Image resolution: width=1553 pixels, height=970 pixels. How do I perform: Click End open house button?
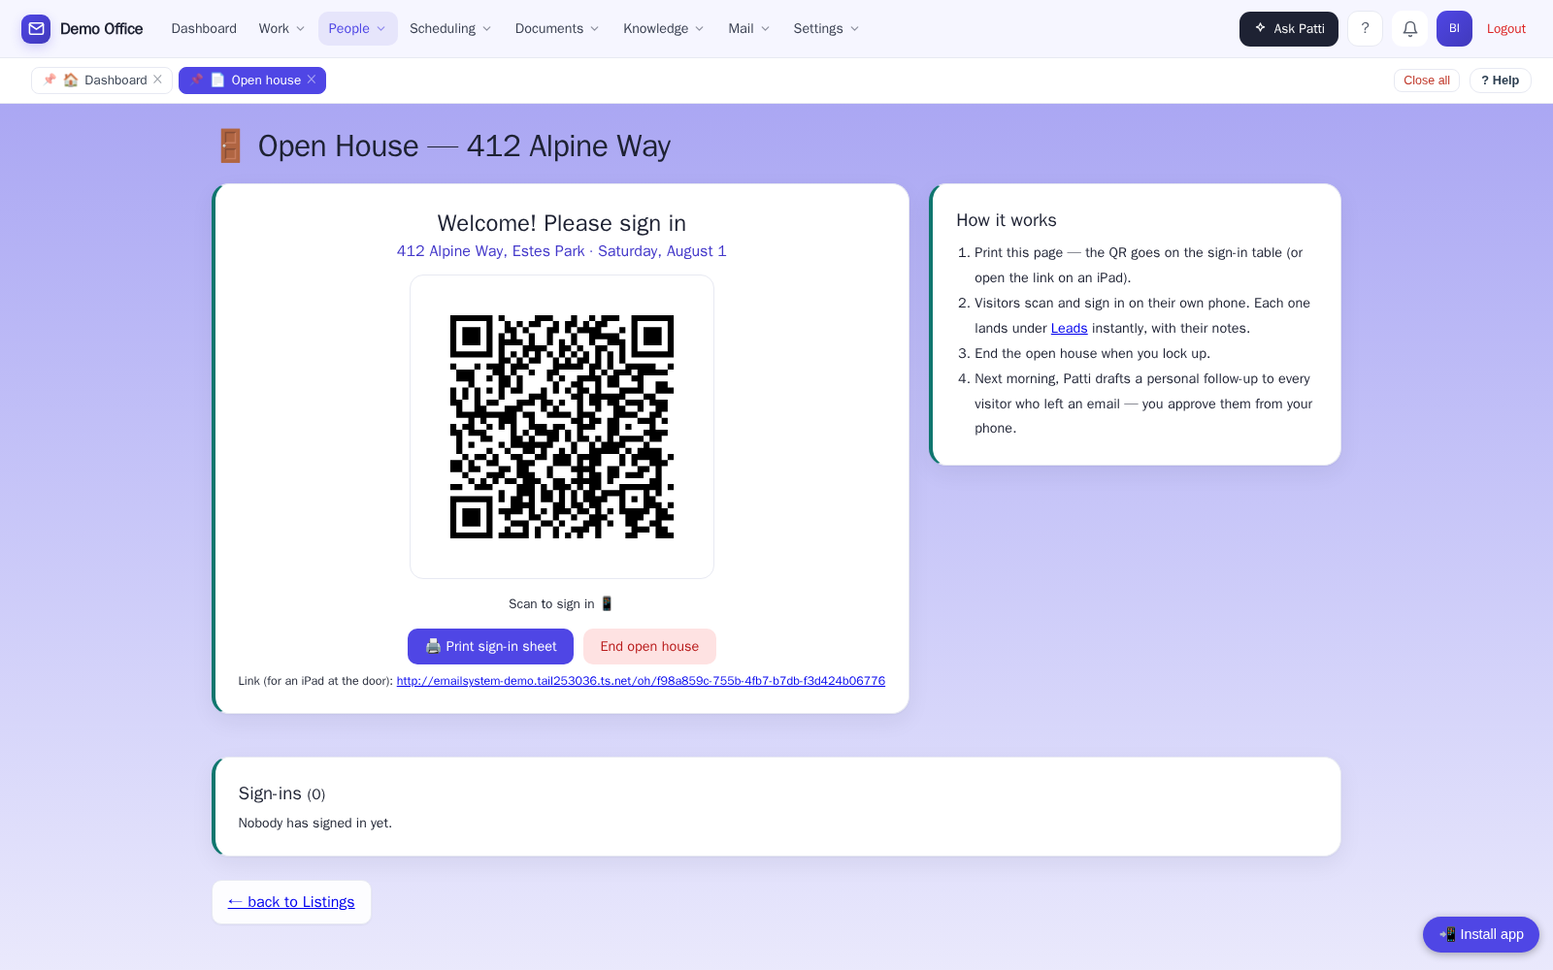[649, 646]
